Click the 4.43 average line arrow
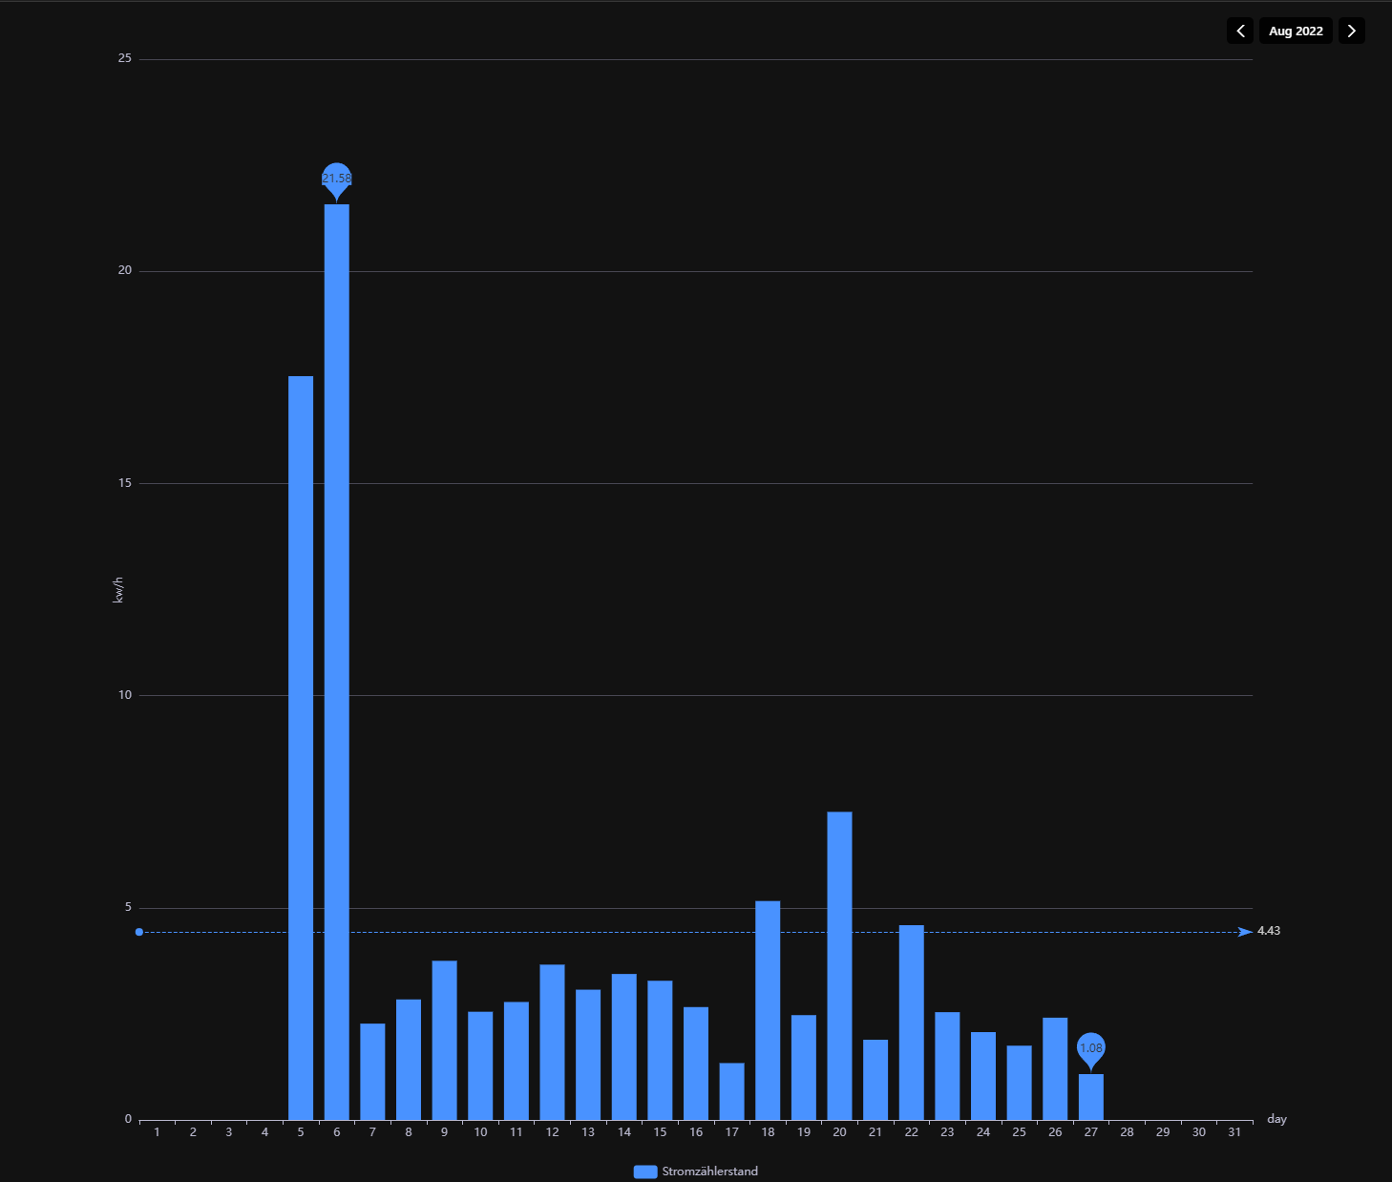This screenshot has height=1182, width=1392. pyautogui.click(x=1244, y=932)
